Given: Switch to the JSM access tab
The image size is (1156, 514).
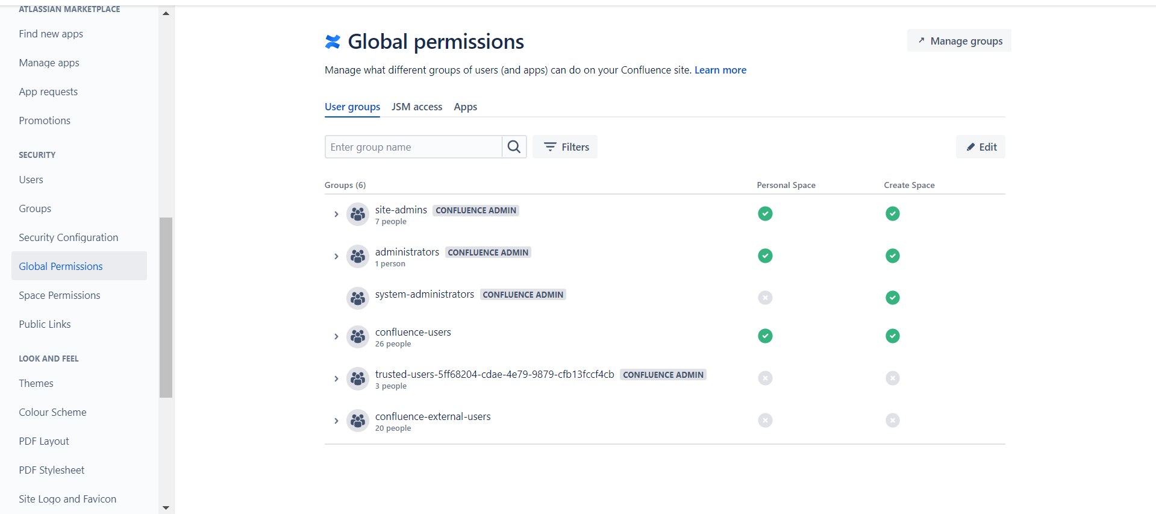Looking at the screenshot, I should coord(417,107).
